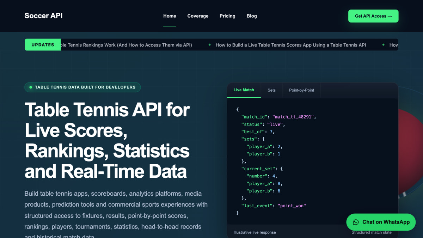Screen dimensions: 423x238
Task: Click the 'Table Tennis API for Live Scores' headline
Action: point(107,140)
